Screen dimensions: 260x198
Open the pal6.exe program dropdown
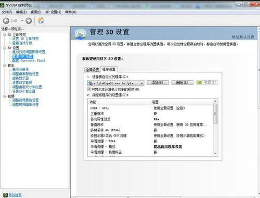[115, 83]
